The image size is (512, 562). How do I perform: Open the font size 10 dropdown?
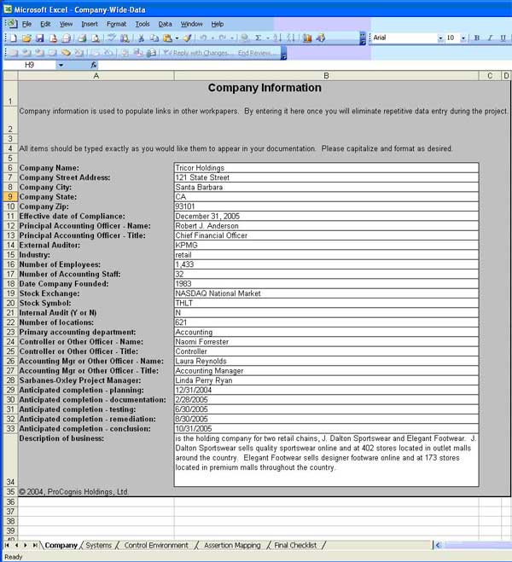click(463, 38)
